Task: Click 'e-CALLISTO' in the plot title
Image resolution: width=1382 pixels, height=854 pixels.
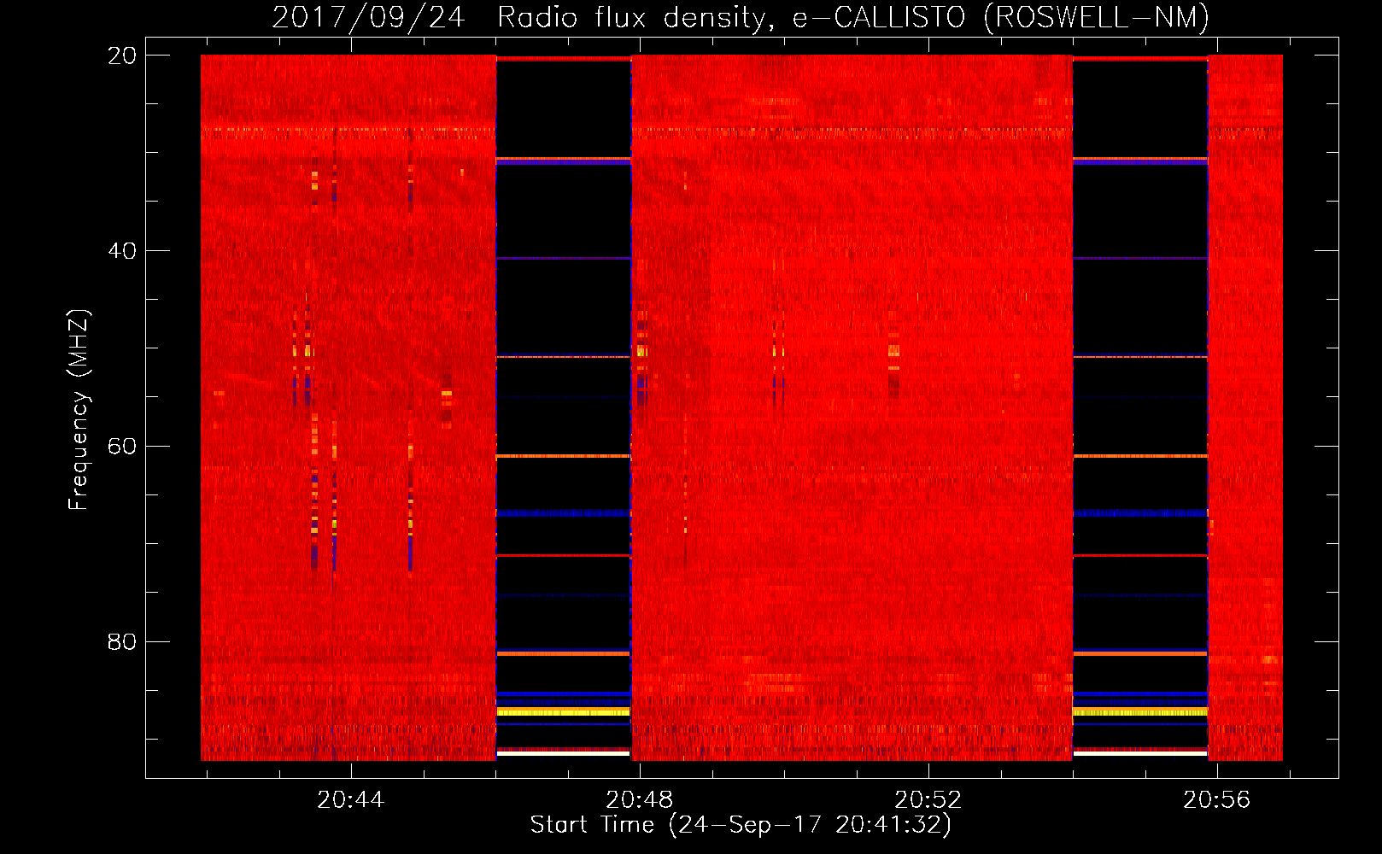Action: tap(879, 17)
